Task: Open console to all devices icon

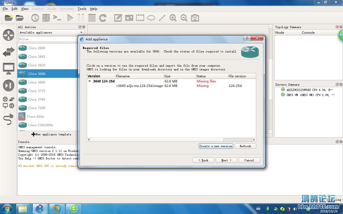Action: pyautogui.click(x=57, y=18)
